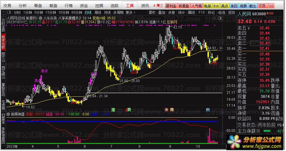Select 扫雷宝 in the left sidebar
The height and width of the screenshot is (151, 286).
(3, 118)
